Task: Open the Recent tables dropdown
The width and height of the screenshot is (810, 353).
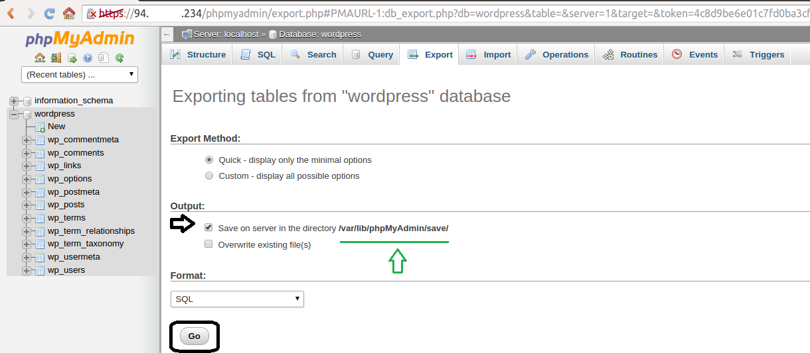Action: pyautogui.click(x=80, y=75)
